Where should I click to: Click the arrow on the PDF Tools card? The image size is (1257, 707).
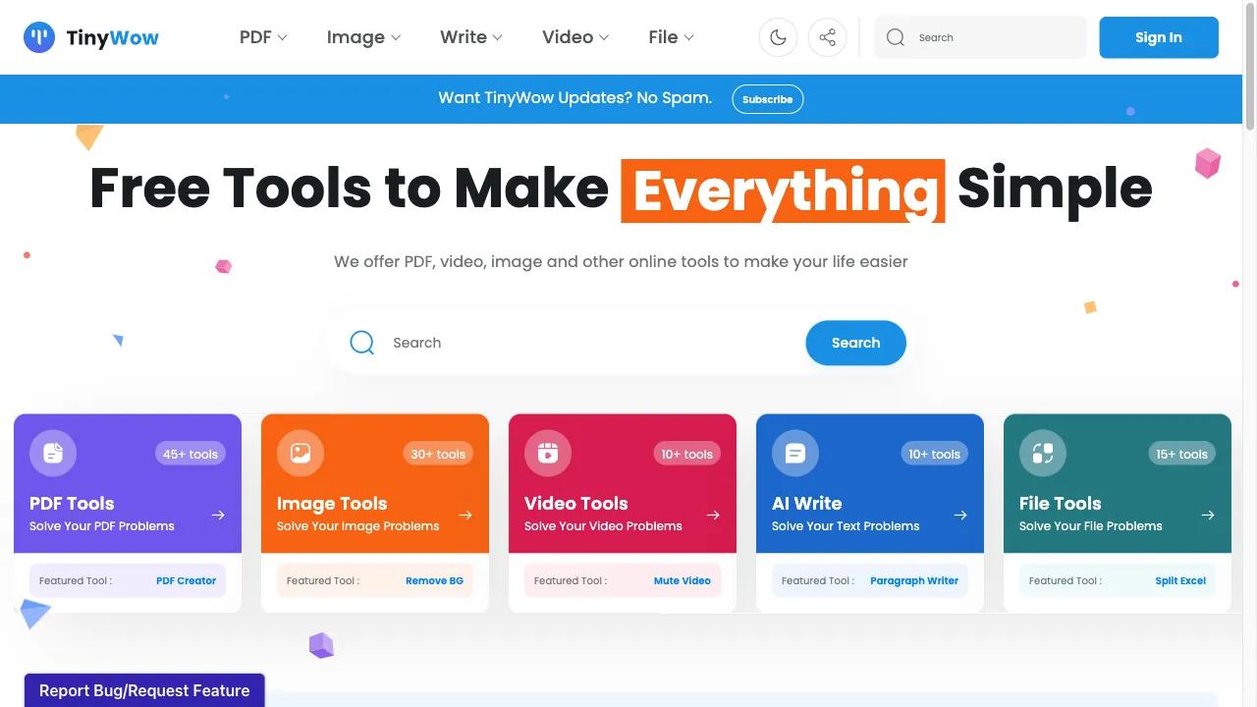pyautogui.click(x=218, y=515)
